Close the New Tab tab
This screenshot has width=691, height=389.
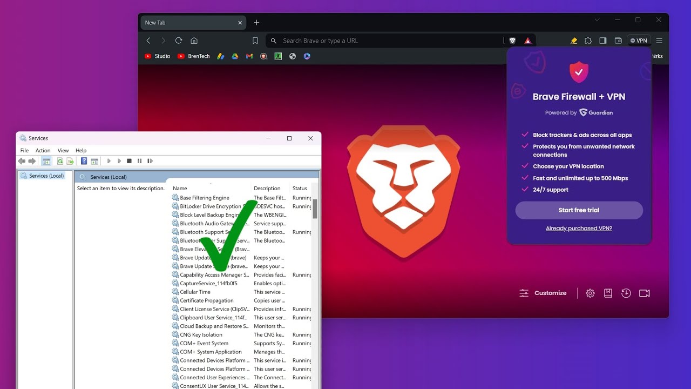[x=240, y=23]
